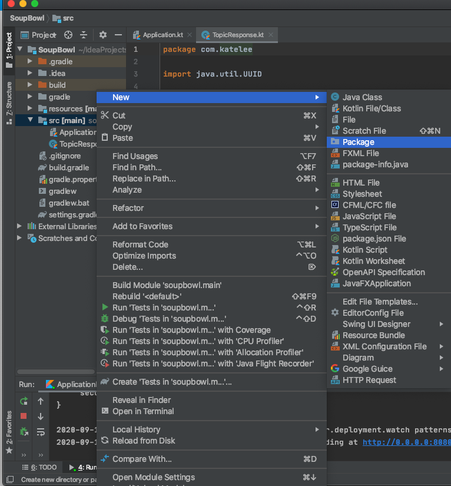The width and height of the screenshot is (451, 486).
Task: Click the Java Class icon in submenu
Action: click(335, 97)
